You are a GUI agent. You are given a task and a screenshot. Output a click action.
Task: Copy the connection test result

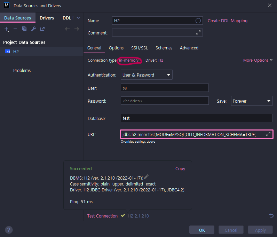pos(180,169)
